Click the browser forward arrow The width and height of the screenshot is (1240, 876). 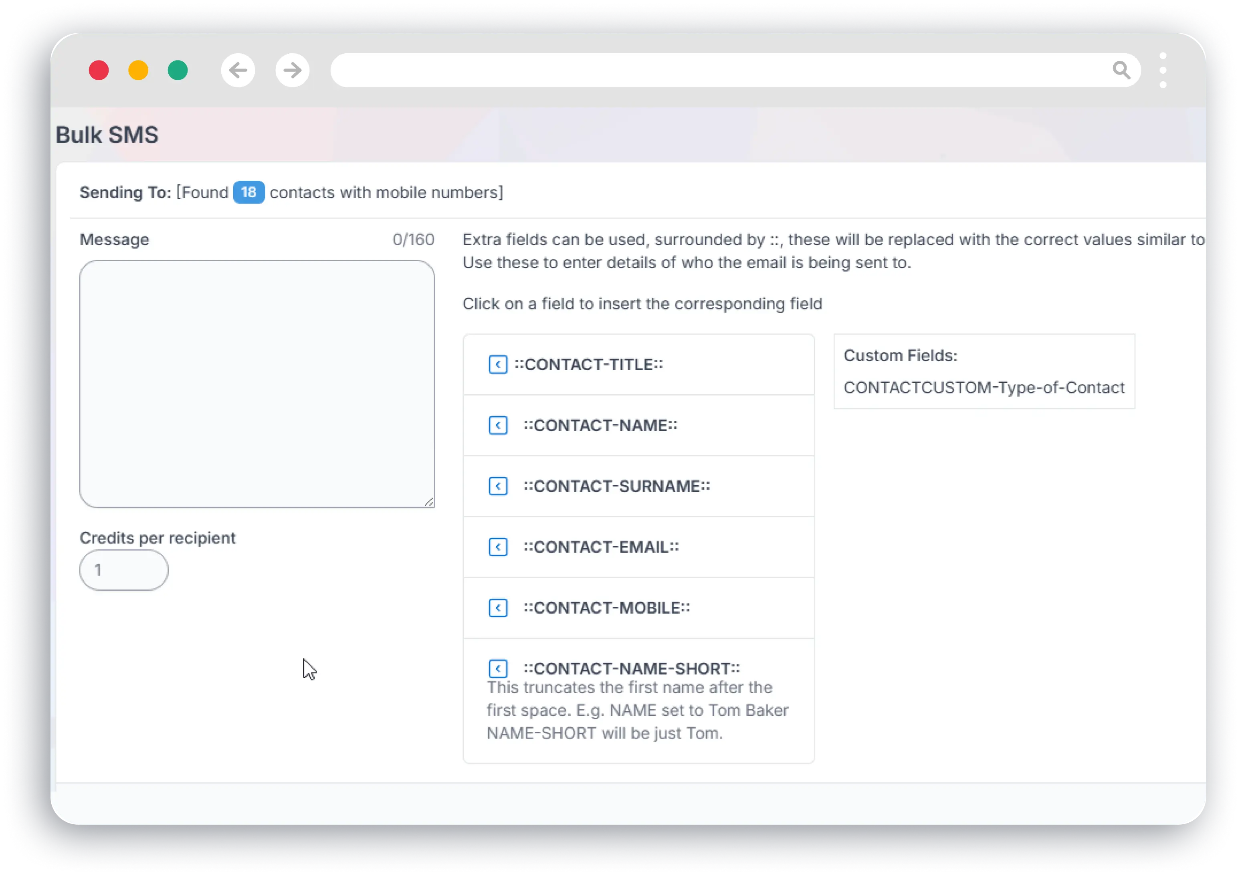292,70
